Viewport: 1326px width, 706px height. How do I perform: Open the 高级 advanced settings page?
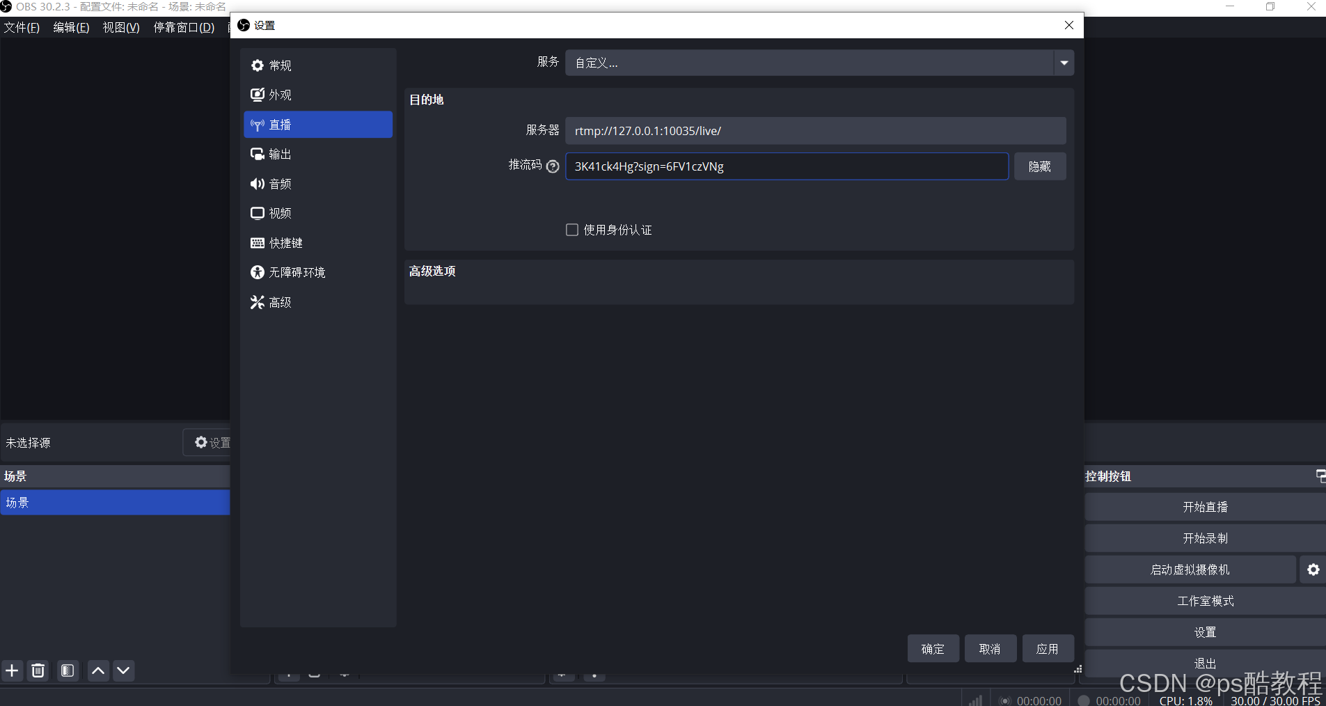coord(318,302)
